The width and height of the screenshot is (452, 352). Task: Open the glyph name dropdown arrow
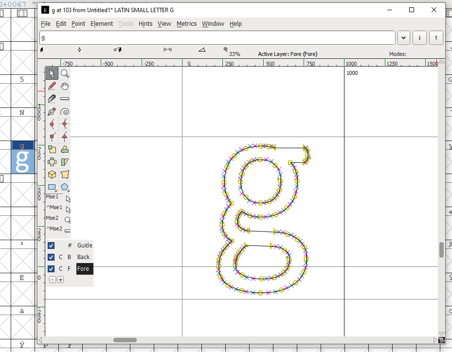(x=403, y=38)
